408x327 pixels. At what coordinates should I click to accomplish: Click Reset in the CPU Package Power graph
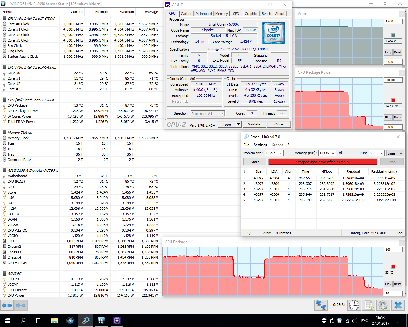point(397,118)
